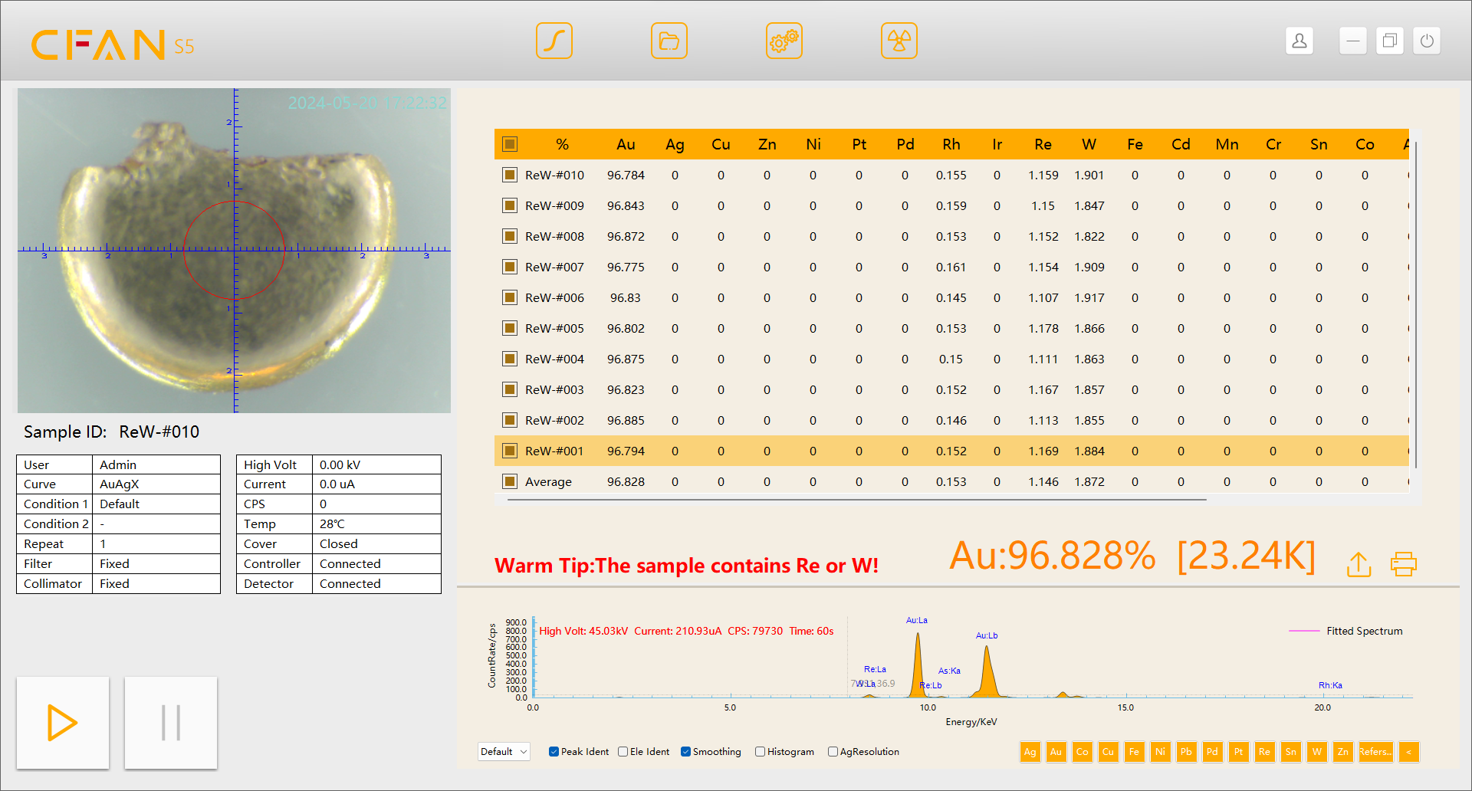Toggle the select-all checkbox in table header
The image size is (1472, 791).
click(x=510, y=144)
